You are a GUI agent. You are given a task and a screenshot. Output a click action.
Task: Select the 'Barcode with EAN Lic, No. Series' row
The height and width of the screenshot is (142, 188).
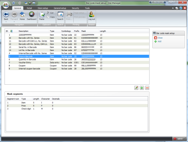click(79, 41)
